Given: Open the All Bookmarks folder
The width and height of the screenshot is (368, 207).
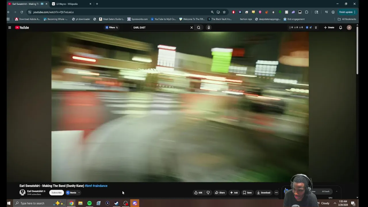Looking at the screenshot, I should [347, 19].
